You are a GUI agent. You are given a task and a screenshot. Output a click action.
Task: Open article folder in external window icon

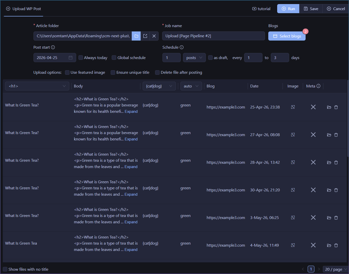pyautogui.click(x=145, y=36)
